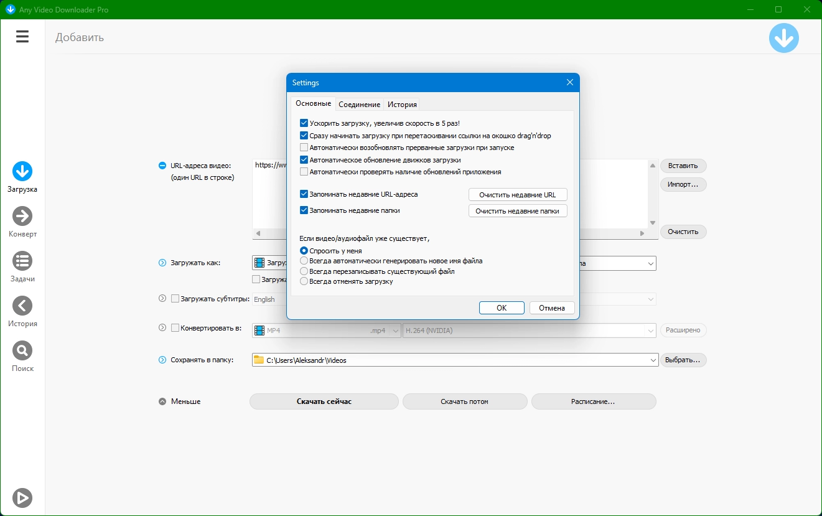822x516 pixels.
Task: Enable automatic app update checking
Action: click(x=304, y=172)
